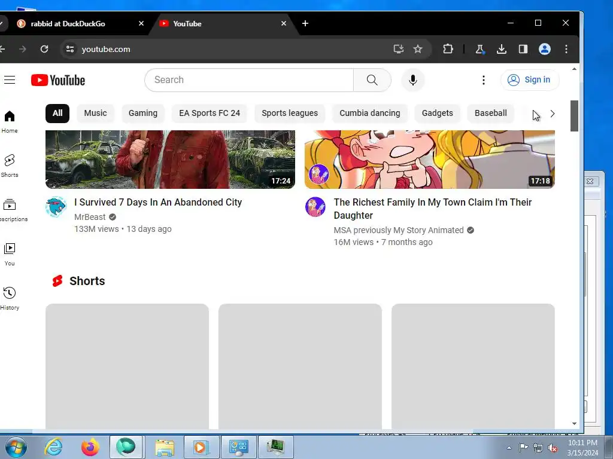Click scrollbar down arrow
This screenshot has height=459, width=613.
[x=574, y=424]
